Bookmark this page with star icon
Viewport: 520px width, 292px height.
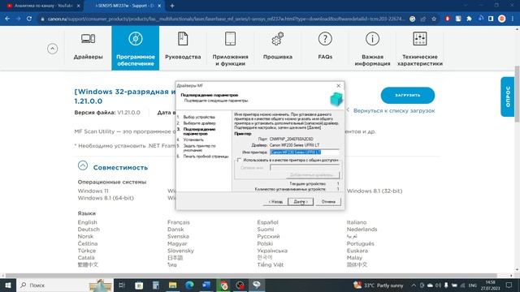434,19
